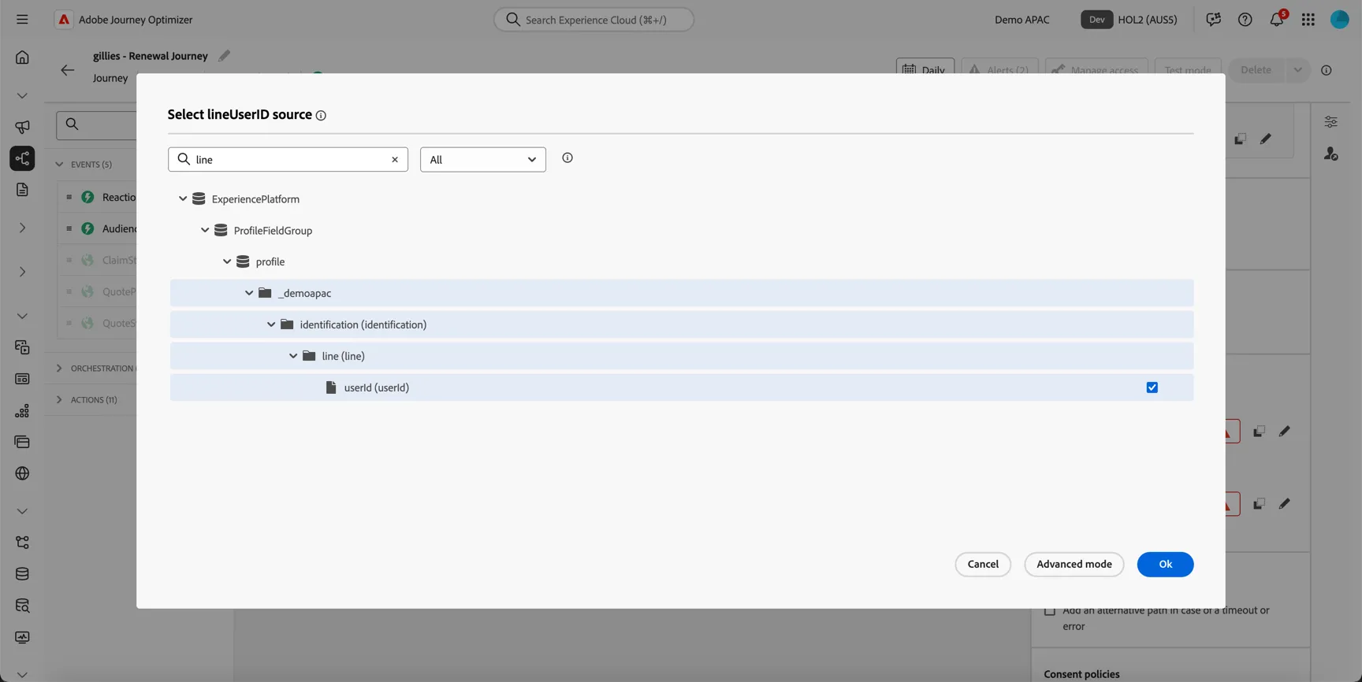Image resolution: width=1362 pixels, height=682 pixels.
Task: Open the Home icon in left sidebar
Action: click(22, 57)
